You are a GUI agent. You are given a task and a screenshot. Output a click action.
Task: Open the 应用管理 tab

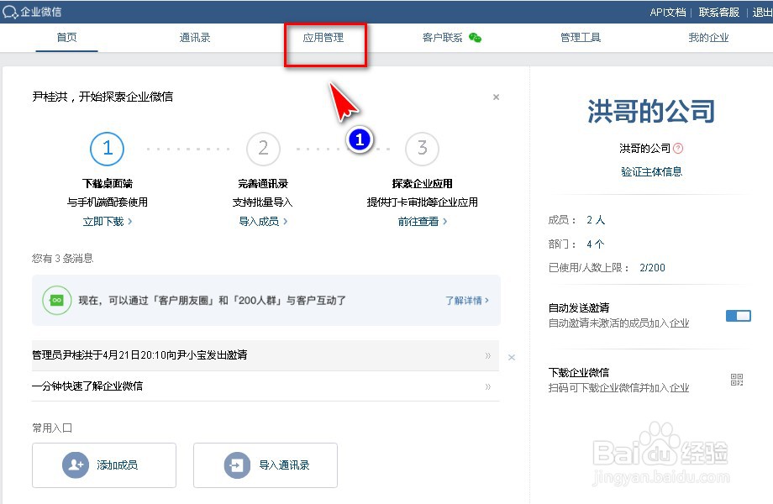[x=323, y=38]
